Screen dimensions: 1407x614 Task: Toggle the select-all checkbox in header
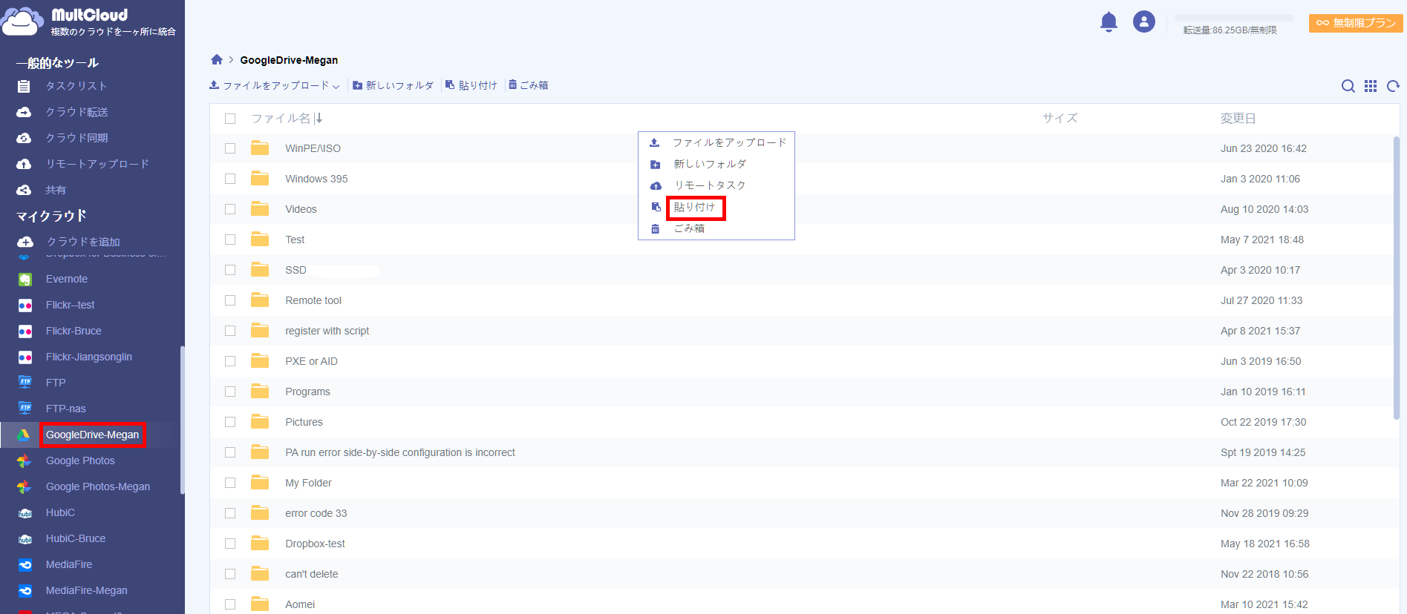coord(230,119)
